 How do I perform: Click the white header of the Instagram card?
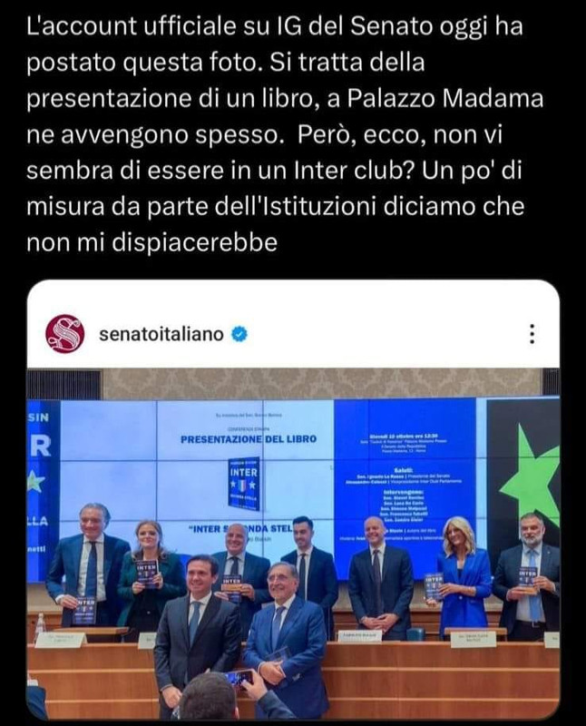tap(293, 334)
